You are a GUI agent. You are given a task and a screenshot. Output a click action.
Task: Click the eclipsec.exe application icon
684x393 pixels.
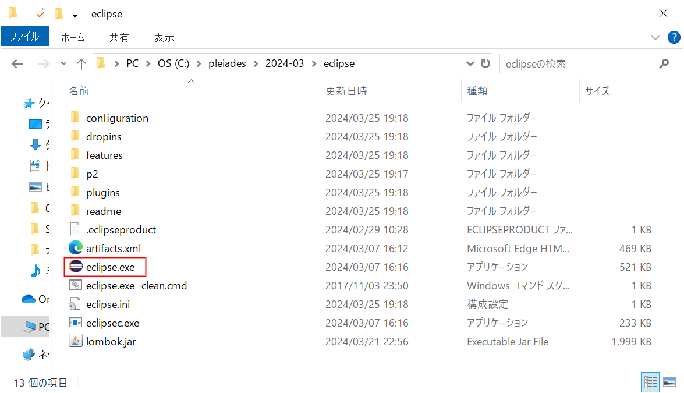tap(76, 323)
